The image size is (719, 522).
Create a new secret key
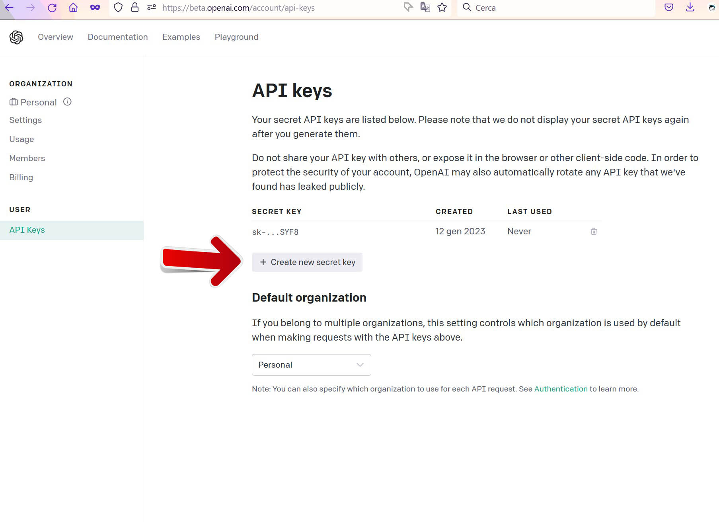coord(307,262)
